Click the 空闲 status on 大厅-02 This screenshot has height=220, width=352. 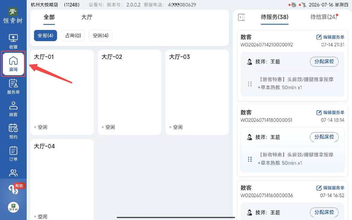(x=108, y=127)
